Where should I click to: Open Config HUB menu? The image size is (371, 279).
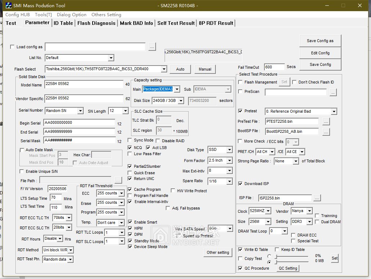point(18,15)
